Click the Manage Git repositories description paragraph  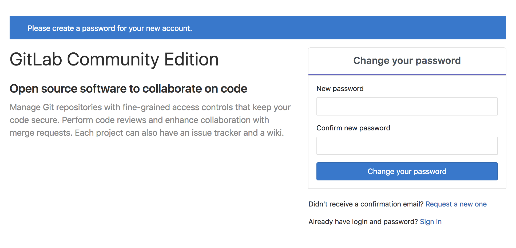pos(150,120)
